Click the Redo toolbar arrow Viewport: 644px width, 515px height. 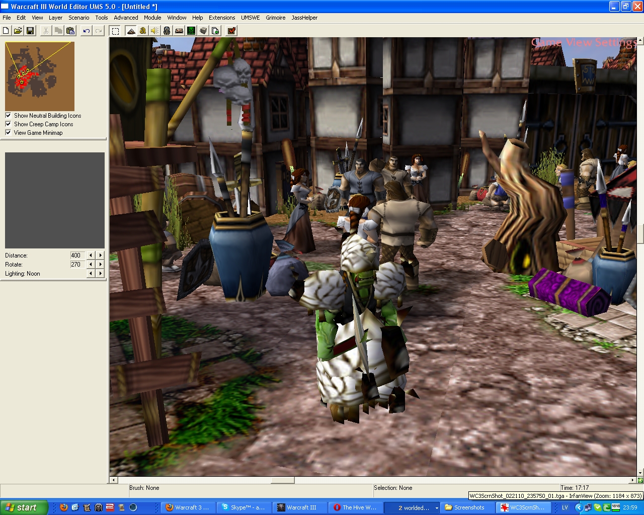pyautogui.click(x=99, y=31)
